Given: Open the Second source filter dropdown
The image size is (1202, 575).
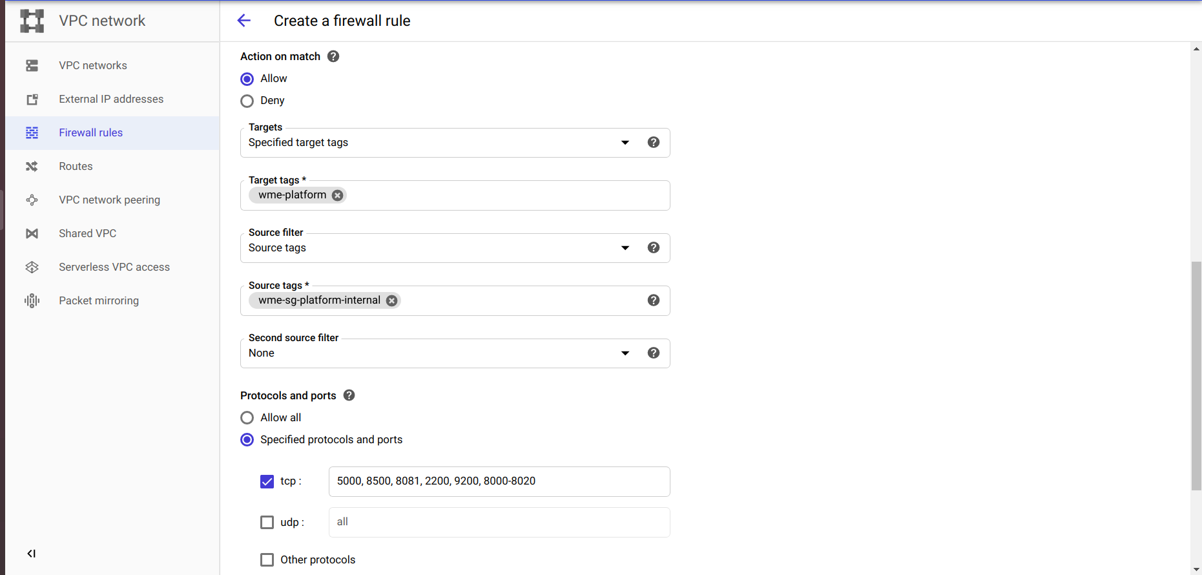Looking at the screenshot, I should tap(439, 353).
